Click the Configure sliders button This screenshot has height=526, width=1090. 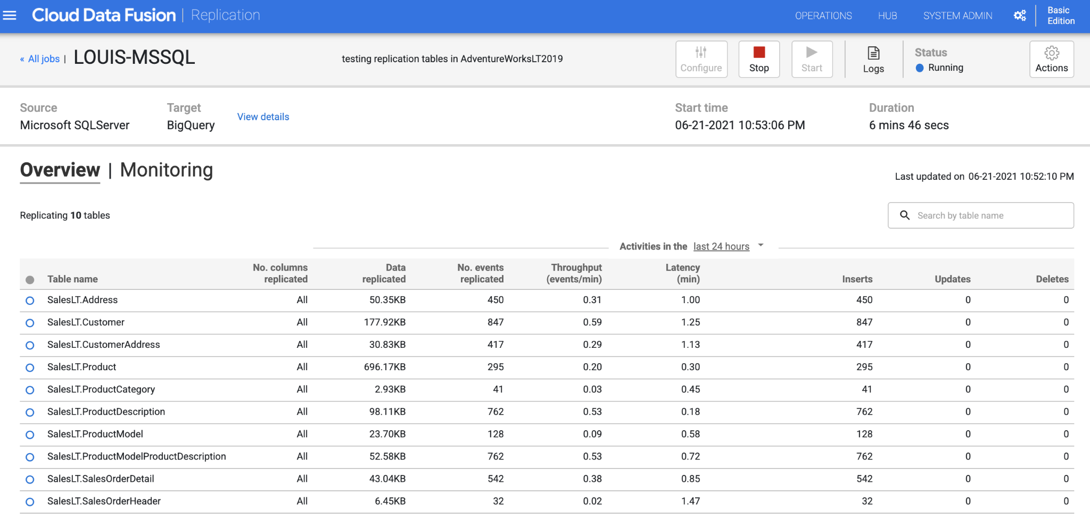tap(701, 59)
